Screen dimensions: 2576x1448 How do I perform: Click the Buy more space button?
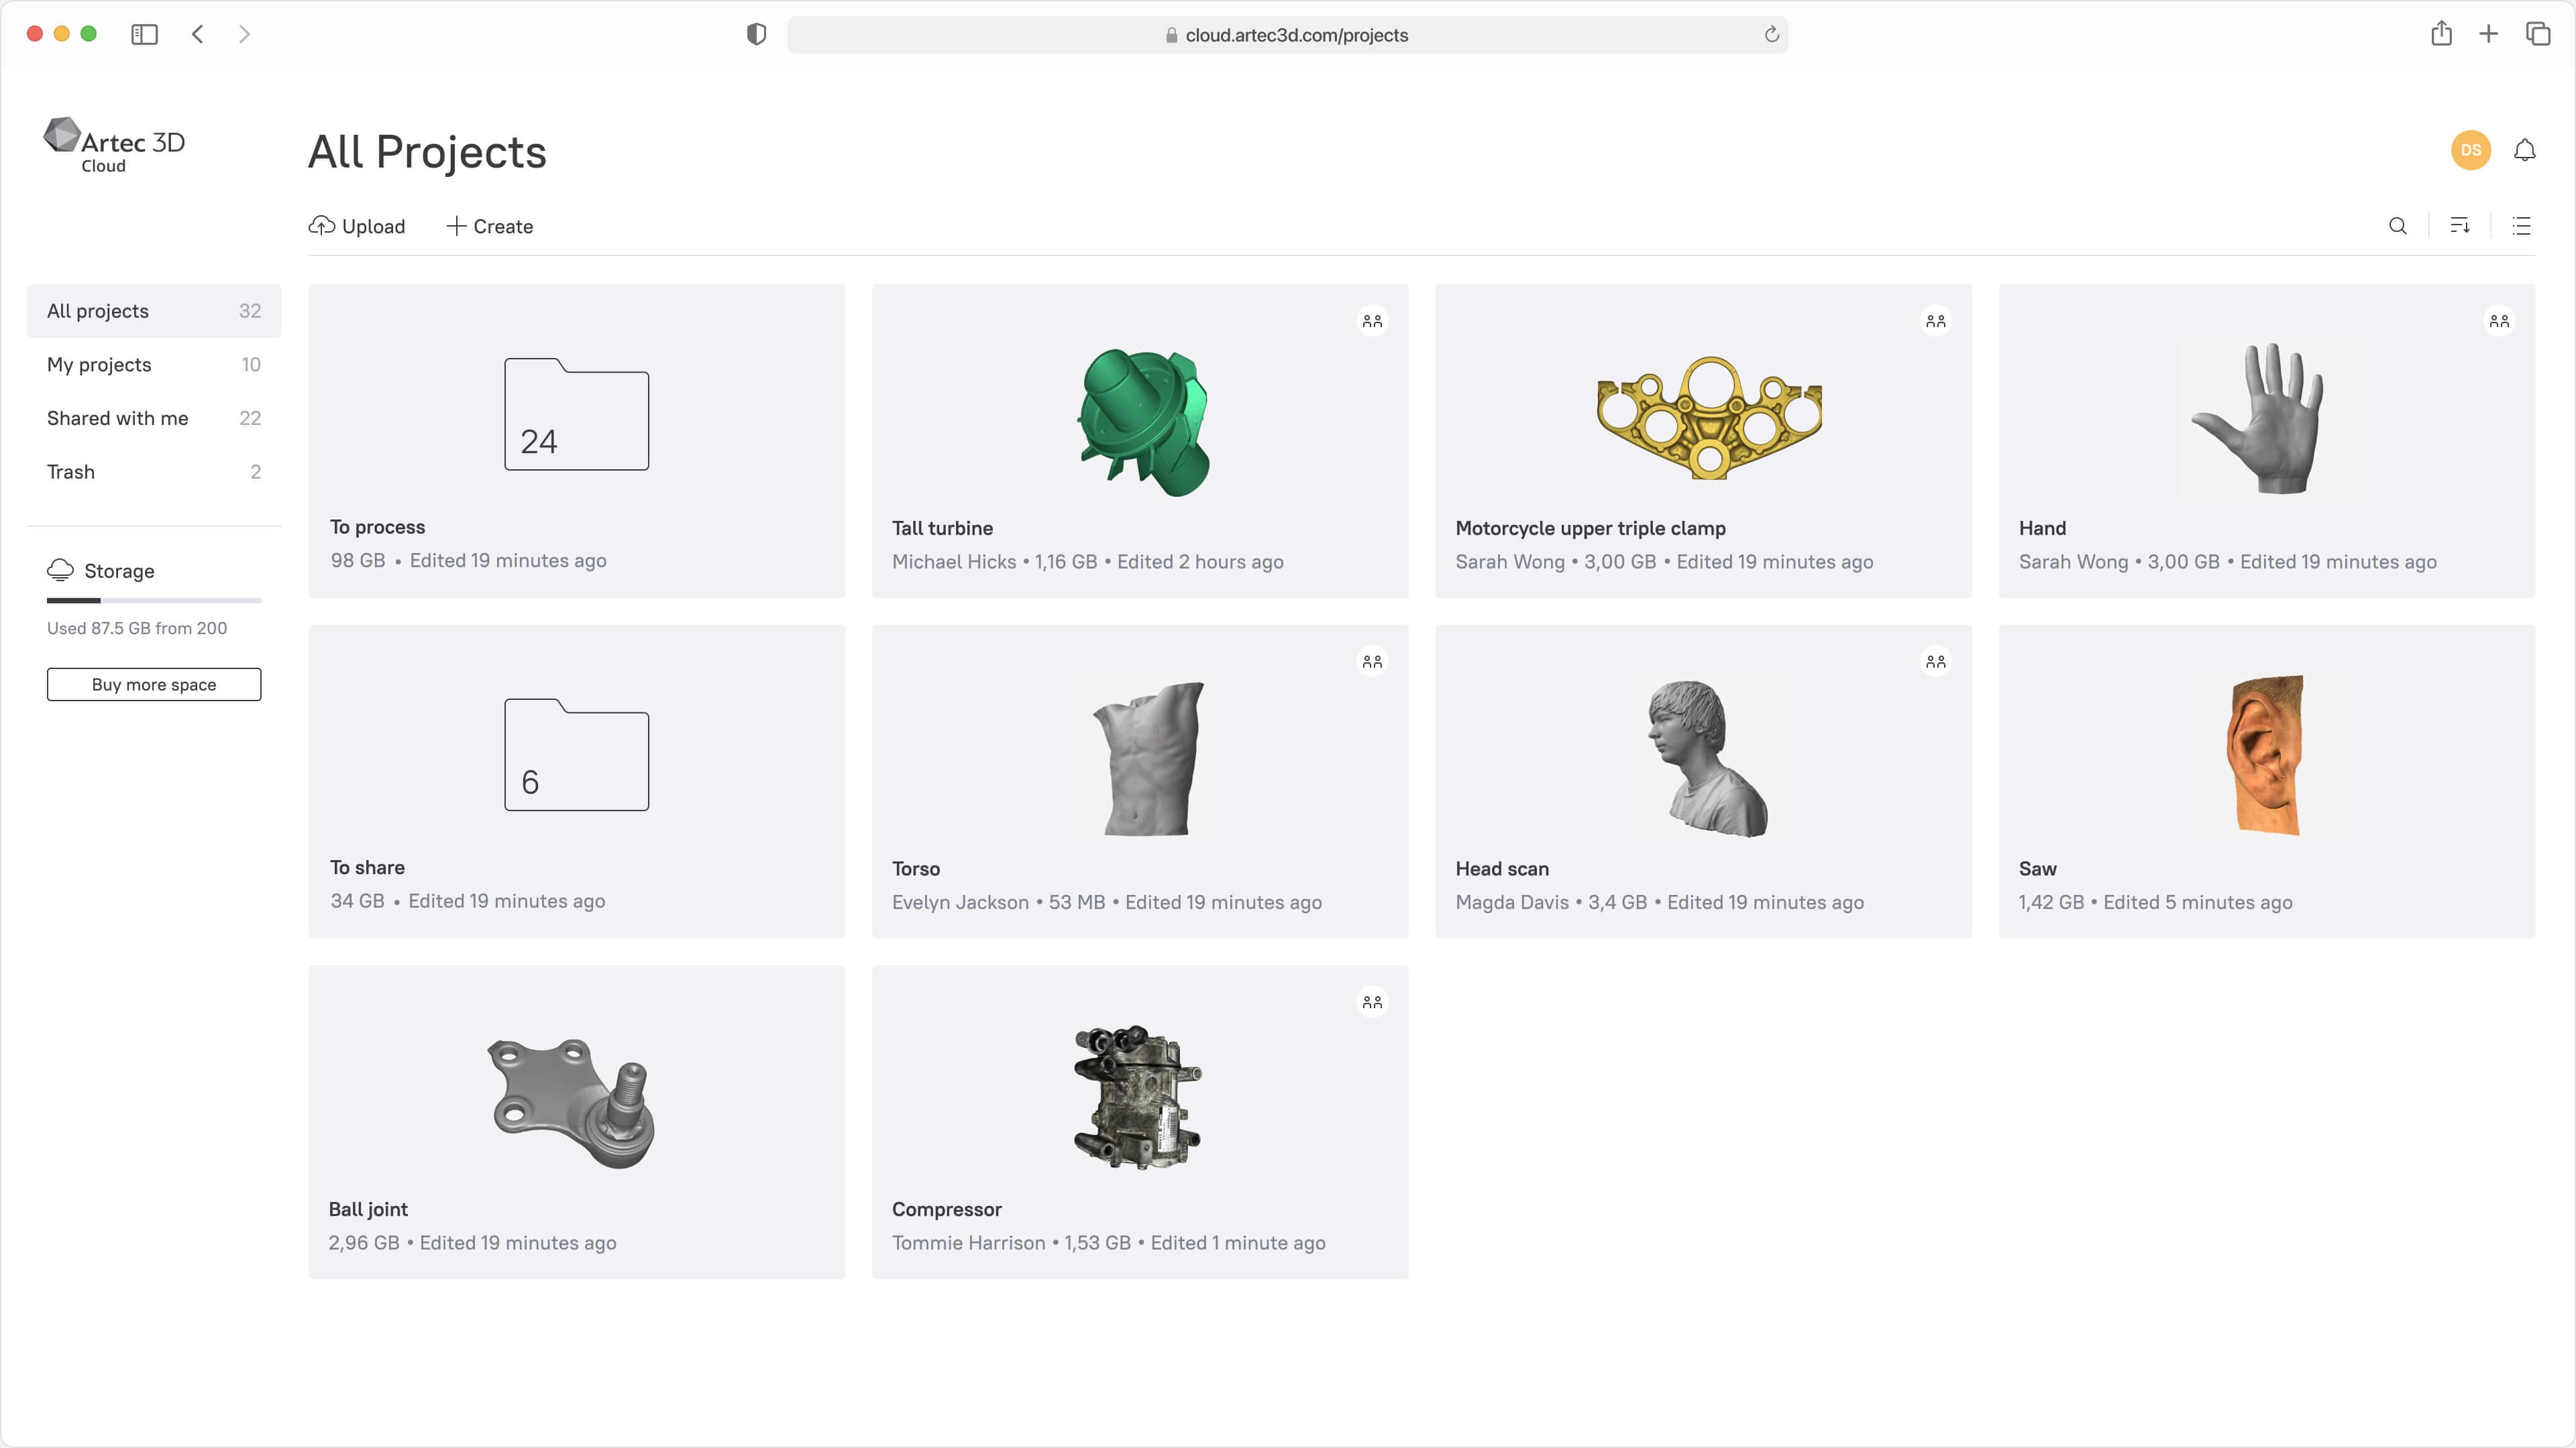coord(154,684)
